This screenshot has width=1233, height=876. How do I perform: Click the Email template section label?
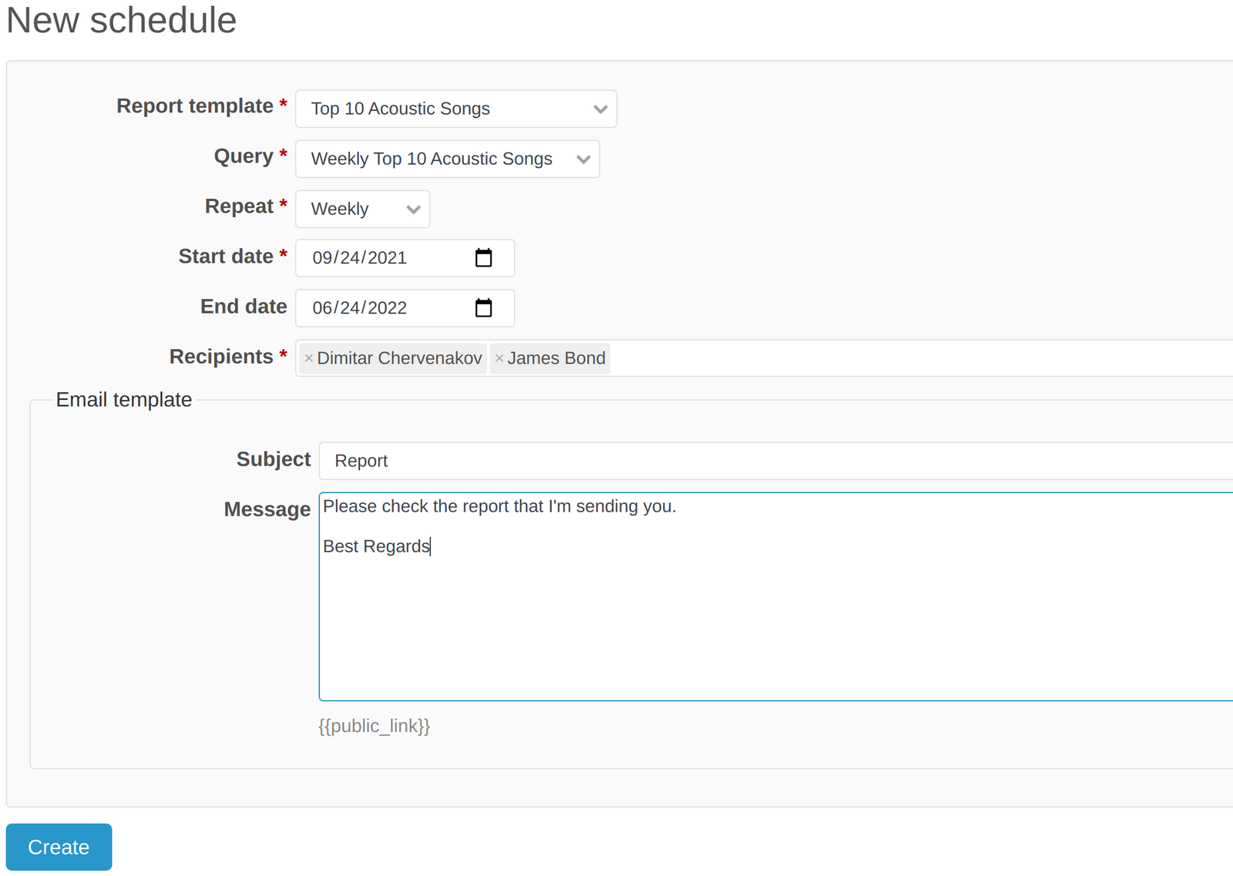pos(123,399)
